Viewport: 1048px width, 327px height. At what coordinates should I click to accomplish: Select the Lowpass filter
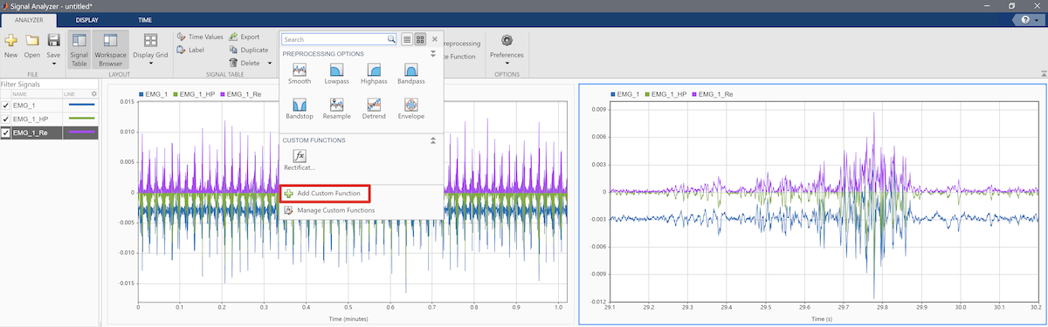coord(336,73)
